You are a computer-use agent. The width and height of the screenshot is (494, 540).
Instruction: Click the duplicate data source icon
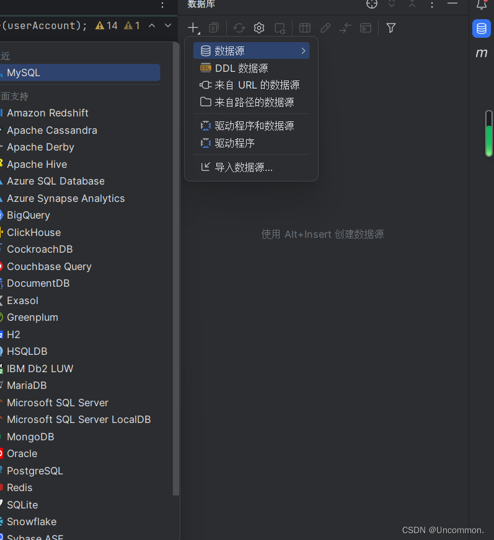(x=214, y=28)
